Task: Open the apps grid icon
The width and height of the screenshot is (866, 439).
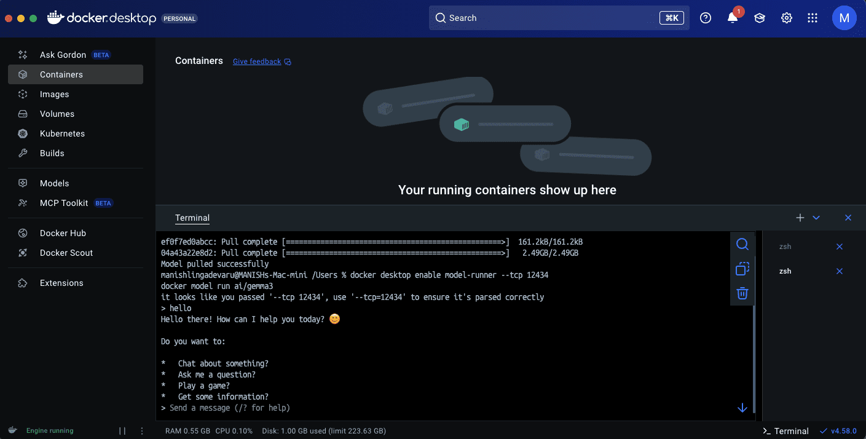Action: [x=813, y=18]
